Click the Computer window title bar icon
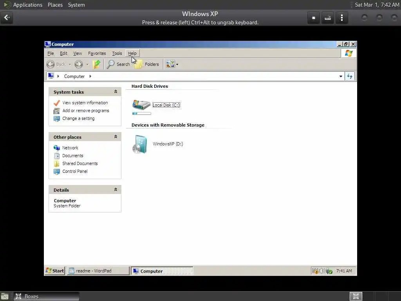 click(47, 44)
